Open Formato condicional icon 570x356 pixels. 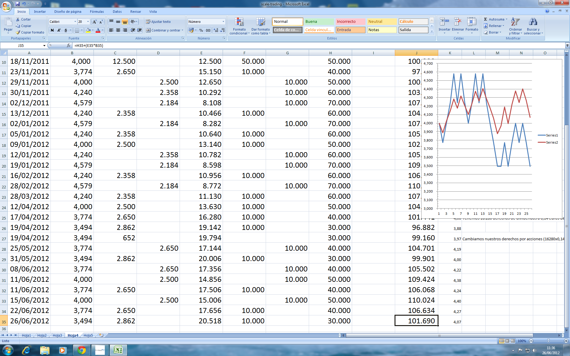click(x=239, y=22)
